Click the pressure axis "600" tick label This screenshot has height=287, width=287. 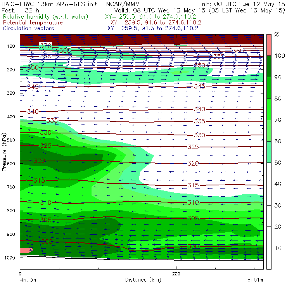tap(11, 164)
